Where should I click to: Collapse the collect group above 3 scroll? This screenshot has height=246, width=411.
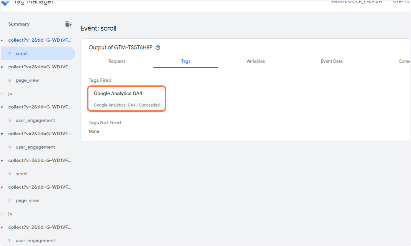pyautogui.click(x=2, y=161)
